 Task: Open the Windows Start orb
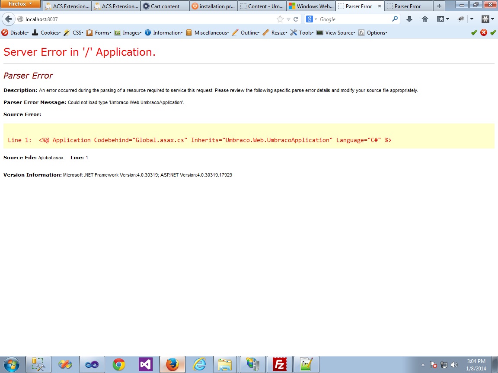coord(11,365)
